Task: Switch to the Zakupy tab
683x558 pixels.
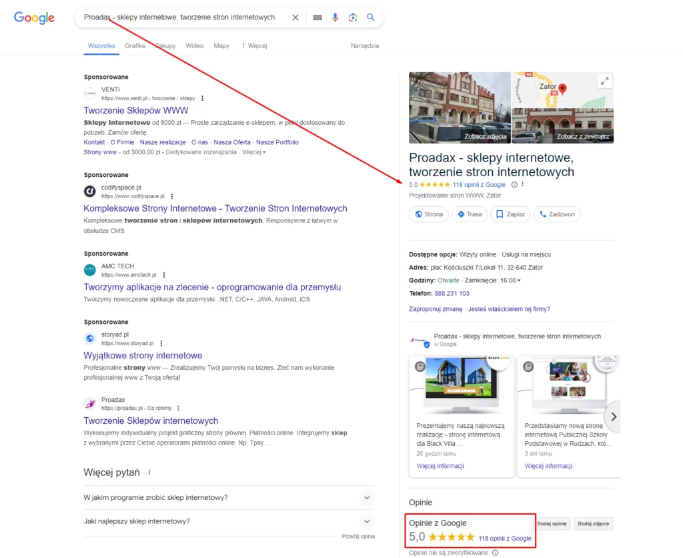Action: tap(165, 46)
